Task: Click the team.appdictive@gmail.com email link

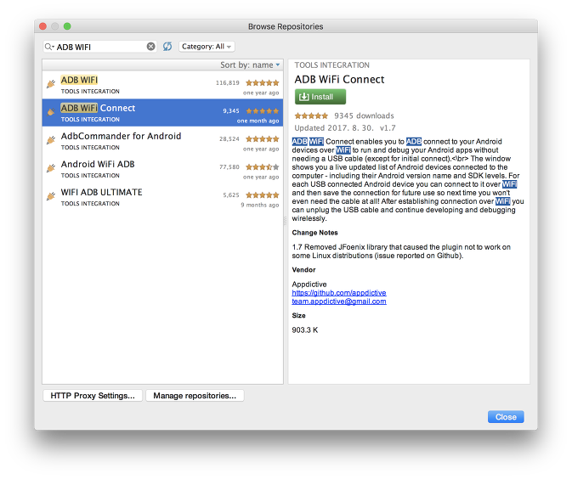Action: 339,301
